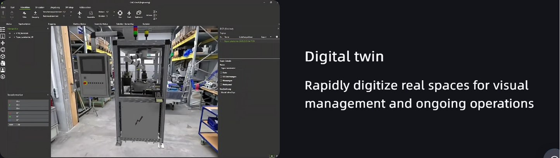Viewport: 560px width, 158px height.
Task: Hide the Topex_Labelcenter_XR node
Action: point(10,37)
